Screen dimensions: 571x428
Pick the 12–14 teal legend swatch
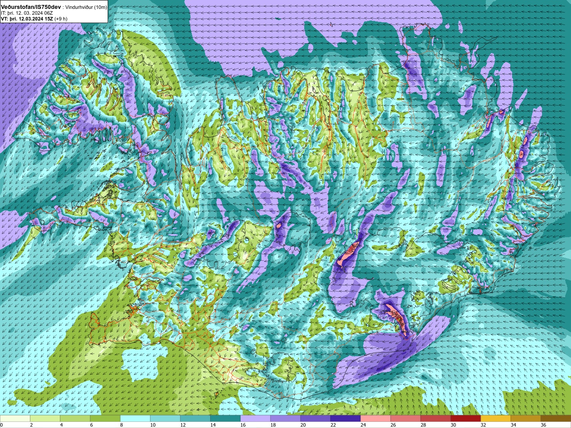click(x=195, y=419)
